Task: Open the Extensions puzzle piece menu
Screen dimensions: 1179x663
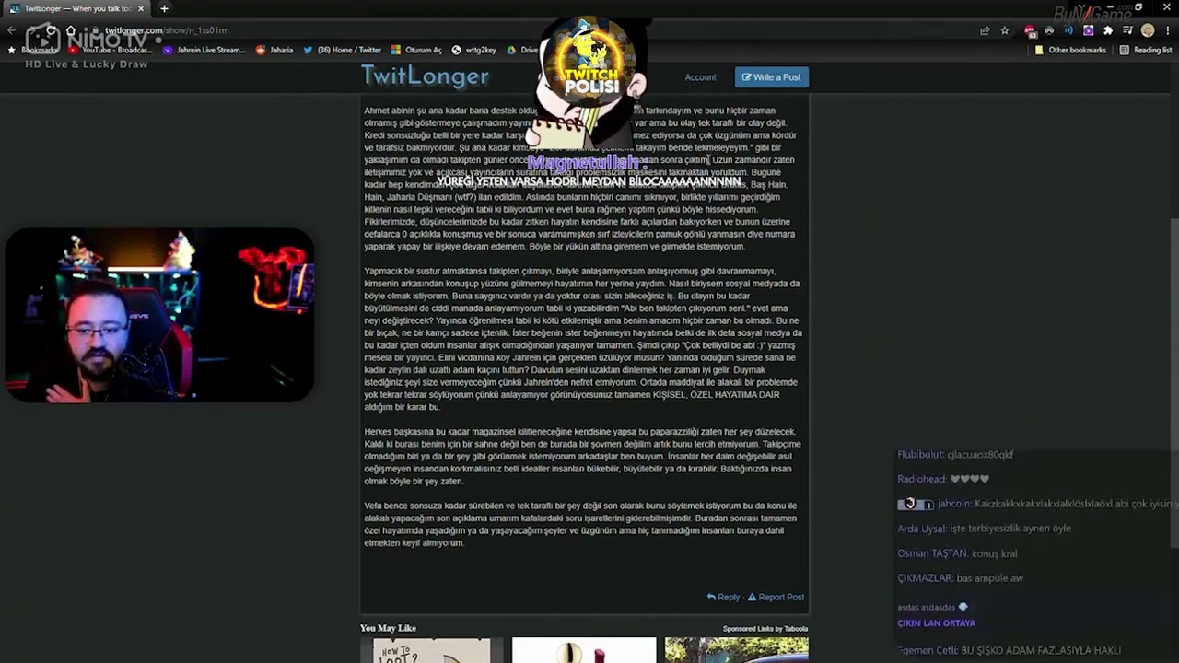Action: click(x=1108, y=30)
